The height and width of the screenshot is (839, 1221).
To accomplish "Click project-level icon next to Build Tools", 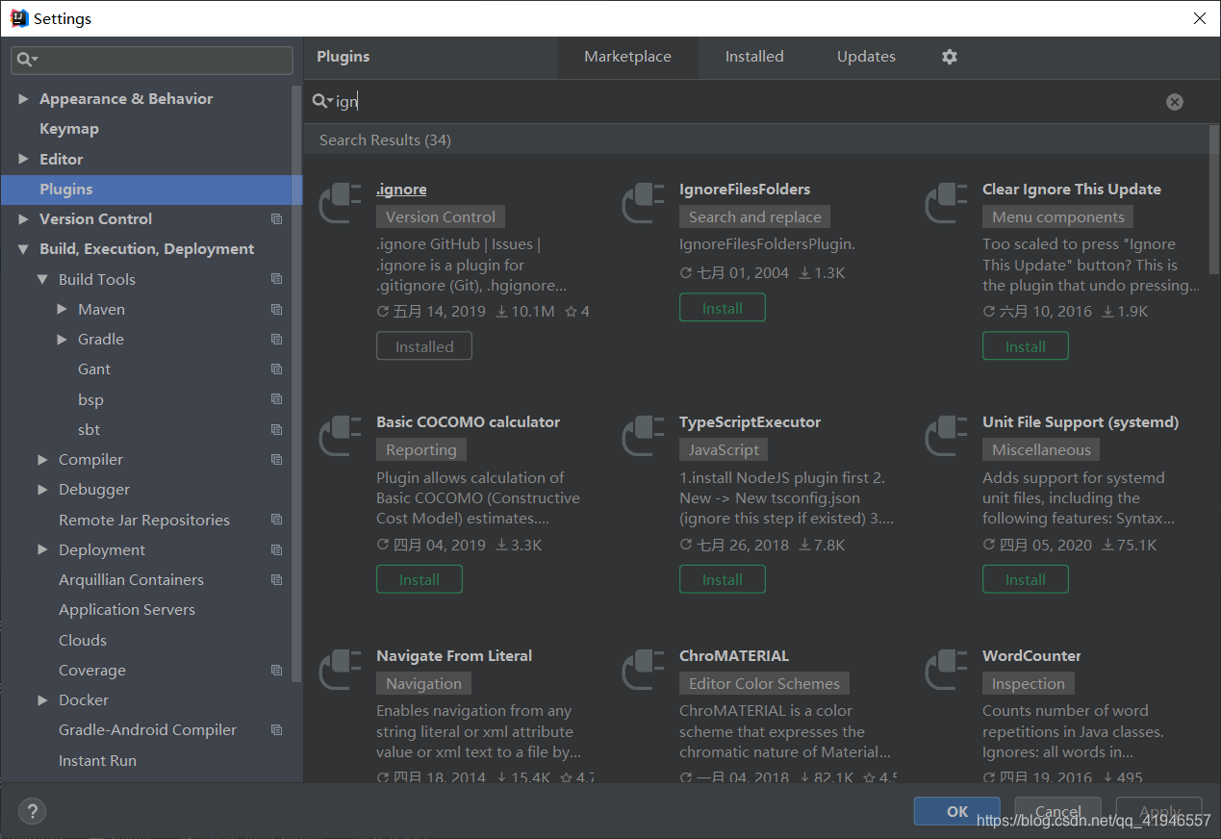I will point(277,279).
